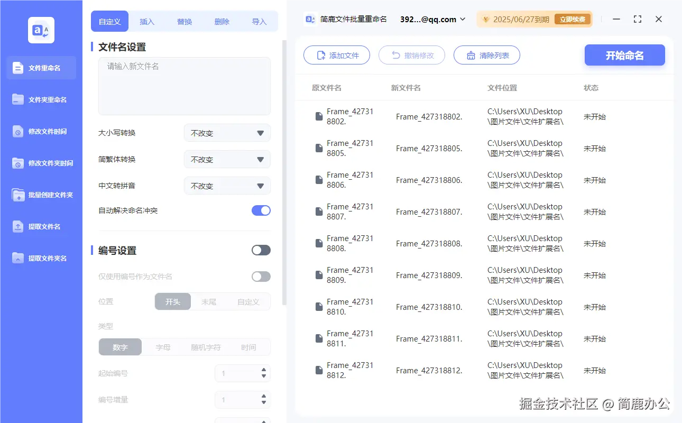Select 自定义 position option

click(248, 301)
